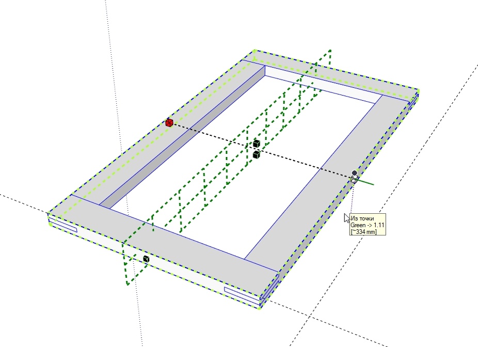The width and height of the screenshot is (478, 347).
Task: Click the dark round inference point above the white grip
Action: pos(354,173)
